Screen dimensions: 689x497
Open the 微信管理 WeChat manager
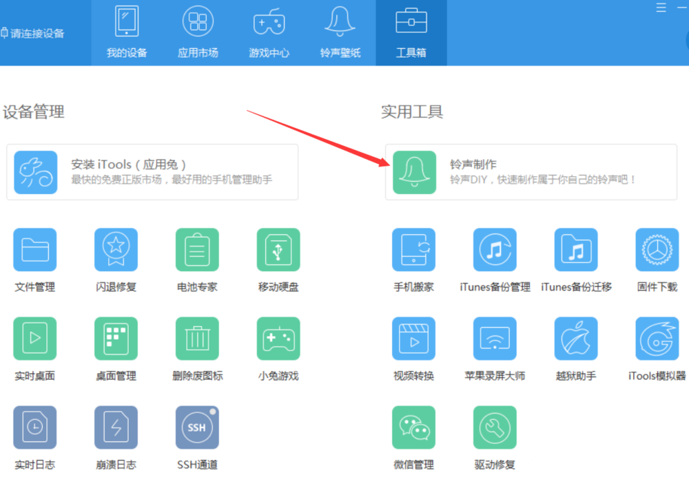tap(413, 436)
